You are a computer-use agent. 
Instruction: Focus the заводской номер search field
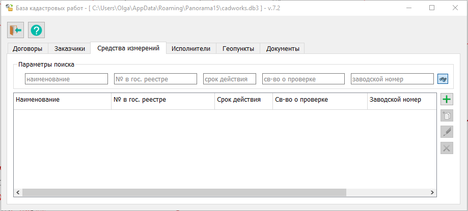[x=392, y=79]
